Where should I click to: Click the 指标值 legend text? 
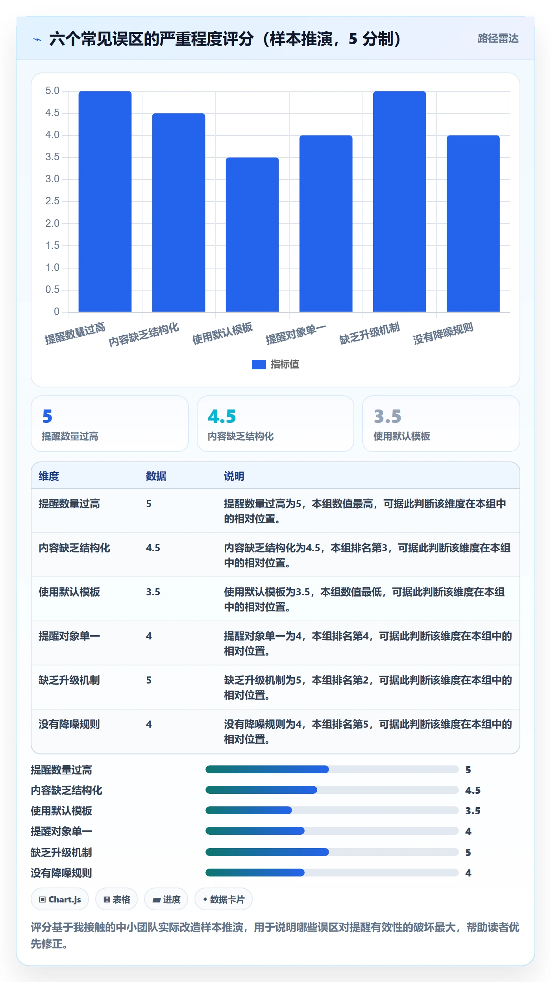coord(285,365)
